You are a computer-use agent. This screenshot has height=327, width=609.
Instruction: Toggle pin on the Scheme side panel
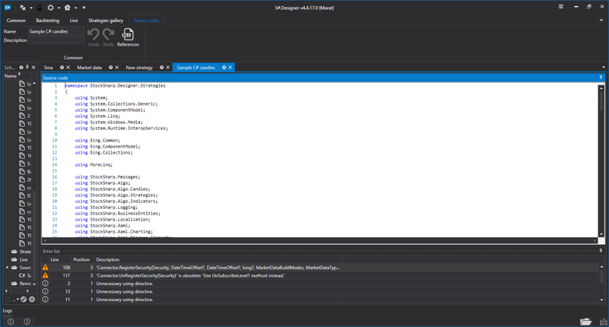pyautogui.click(x=27, y=68)
